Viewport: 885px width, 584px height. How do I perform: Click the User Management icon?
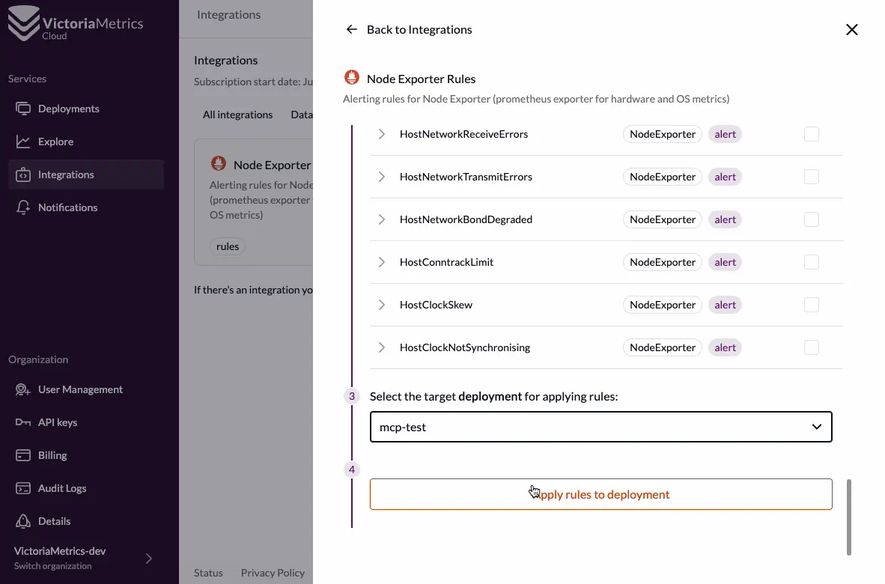(x=23, y=389)
